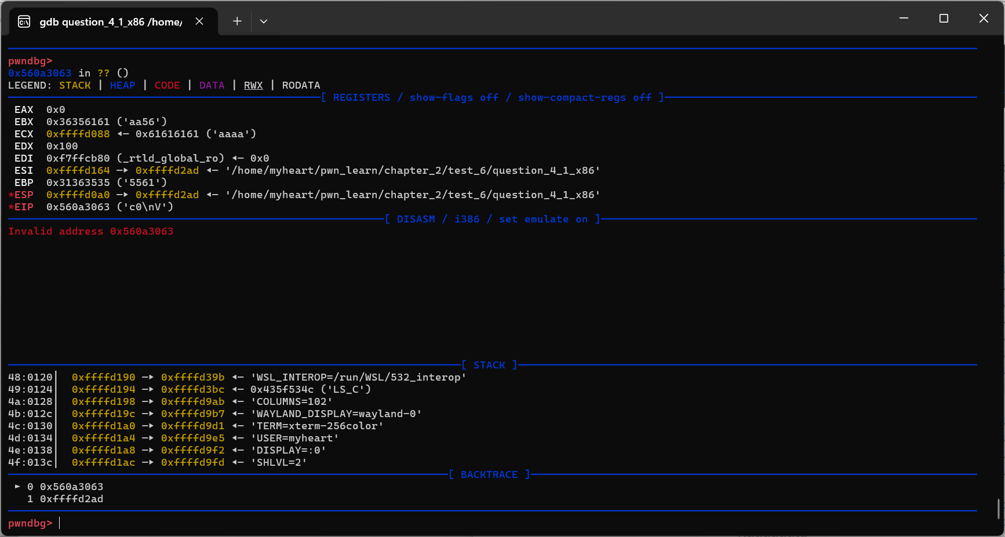Click the STACK section header
This screenshot has height=537, width=1005.
pos(489,365)
